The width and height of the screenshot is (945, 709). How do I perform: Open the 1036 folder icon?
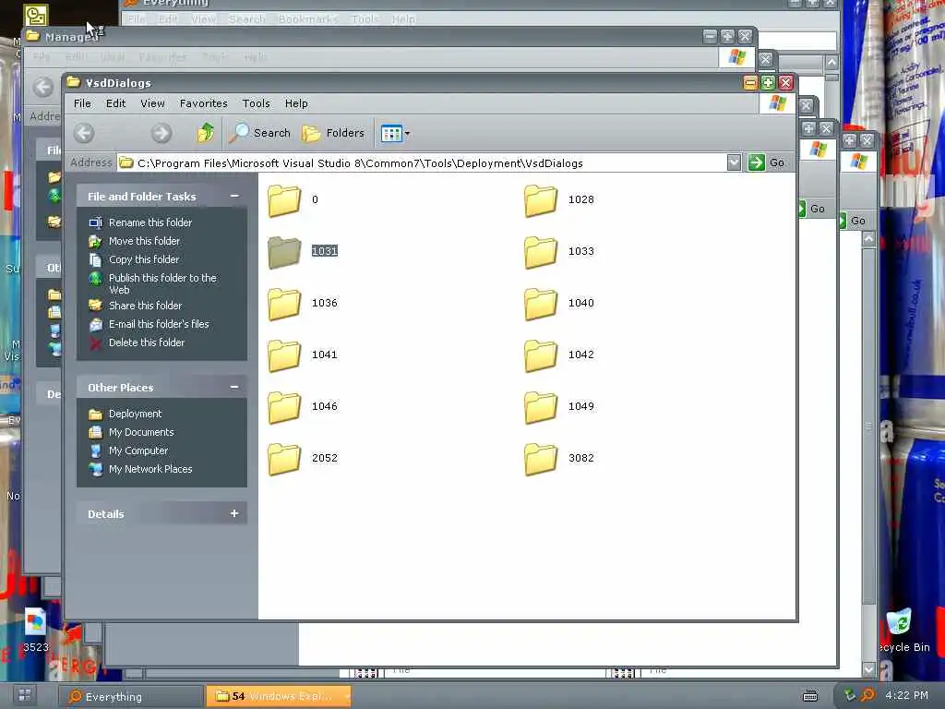tap(284, 304)
